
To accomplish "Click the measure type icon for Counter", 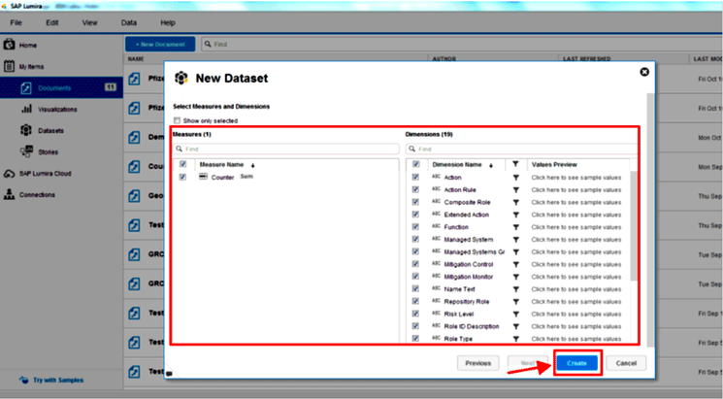I will tap(203, 177).
